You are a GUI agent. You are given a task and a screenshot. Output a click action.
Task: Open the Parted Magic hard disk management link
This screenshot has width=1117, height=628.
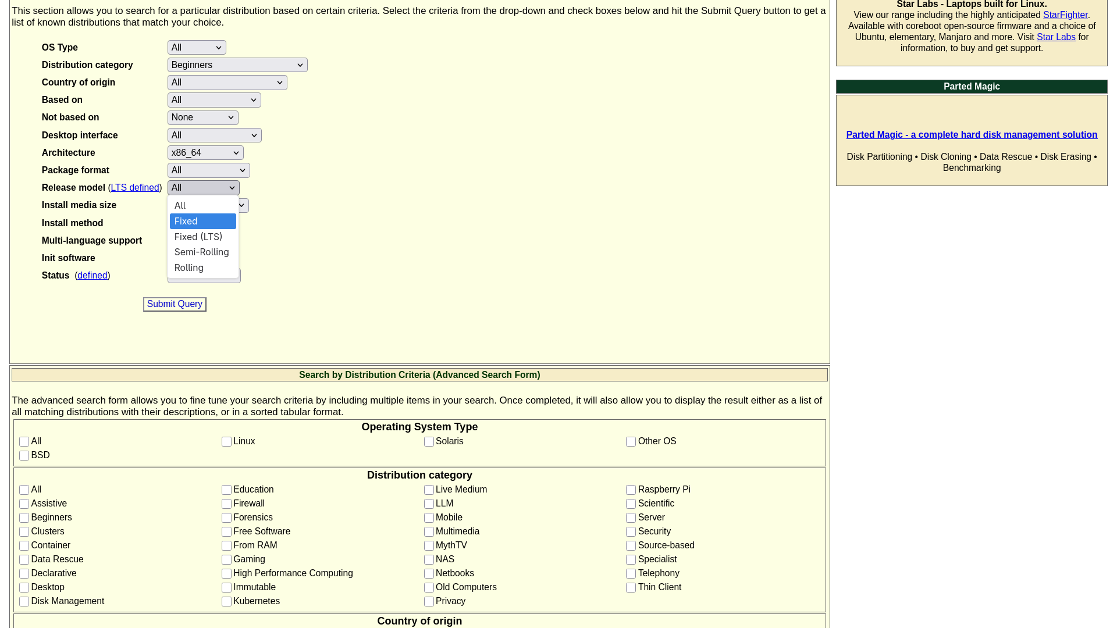[971, 134]
